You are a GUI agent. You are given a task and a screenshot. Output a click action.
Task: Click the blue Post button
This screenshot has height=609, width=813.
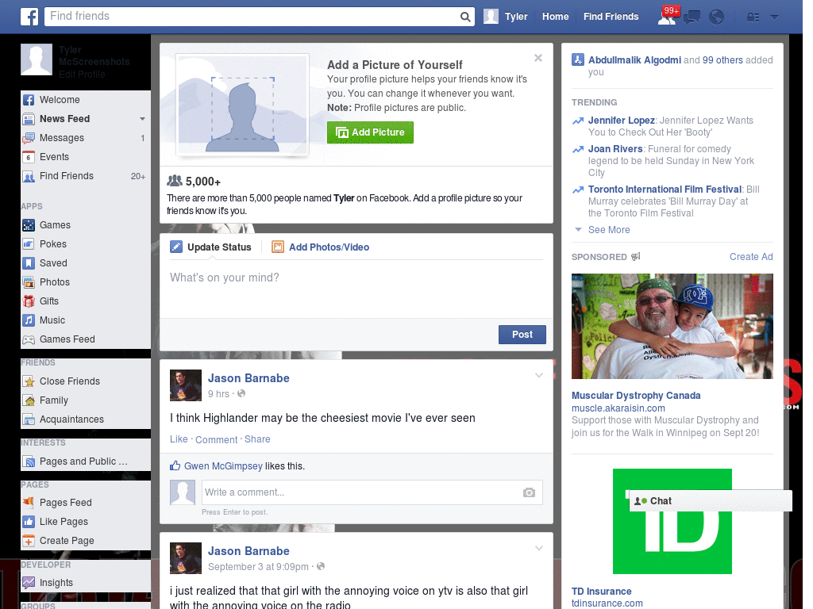[x=522, y=335]
